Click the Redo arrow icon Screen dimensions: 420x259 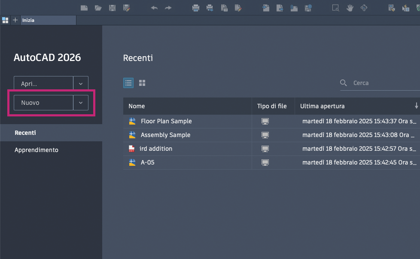168,8
